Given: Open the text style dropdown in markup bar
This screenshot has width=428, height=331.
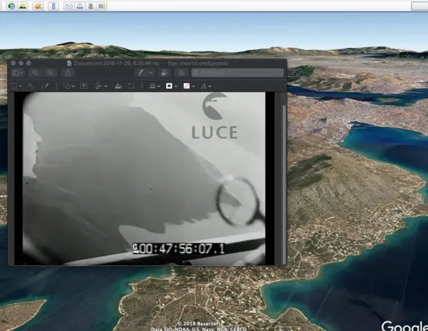Looking at the screenshot, I should 206,86.
